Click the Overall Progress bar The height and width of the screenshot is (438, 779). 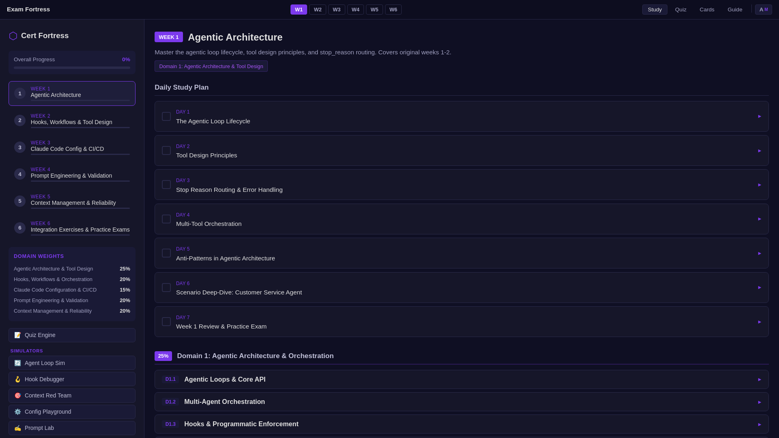pos(72,68)
